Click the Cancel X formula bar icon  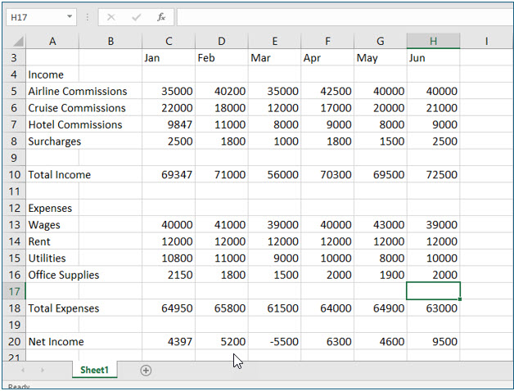click(x=111, y=17)
